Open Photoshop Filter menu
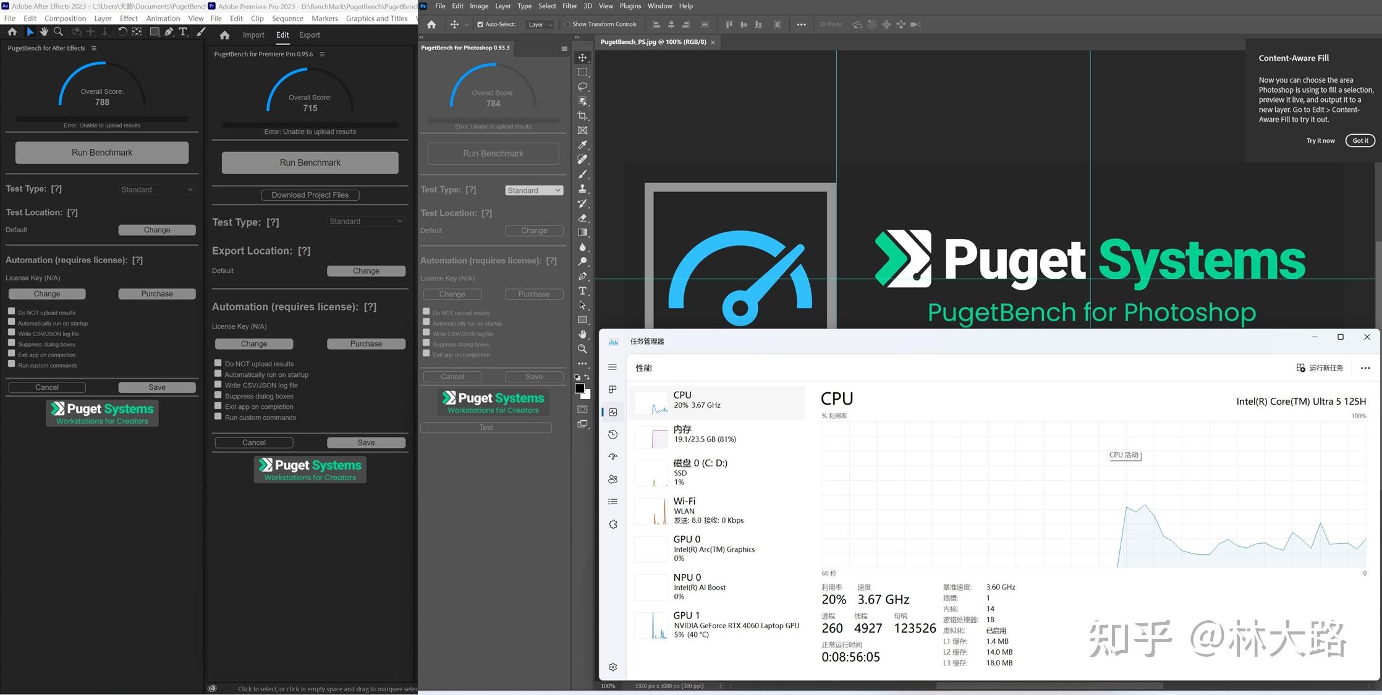This screenshot has width=1382, height=695. click(569, 6)
